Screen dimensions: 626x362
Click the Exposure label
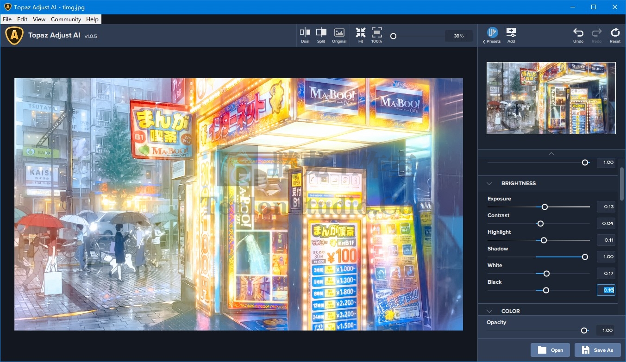pyautogui.click(x=499, y=199)
